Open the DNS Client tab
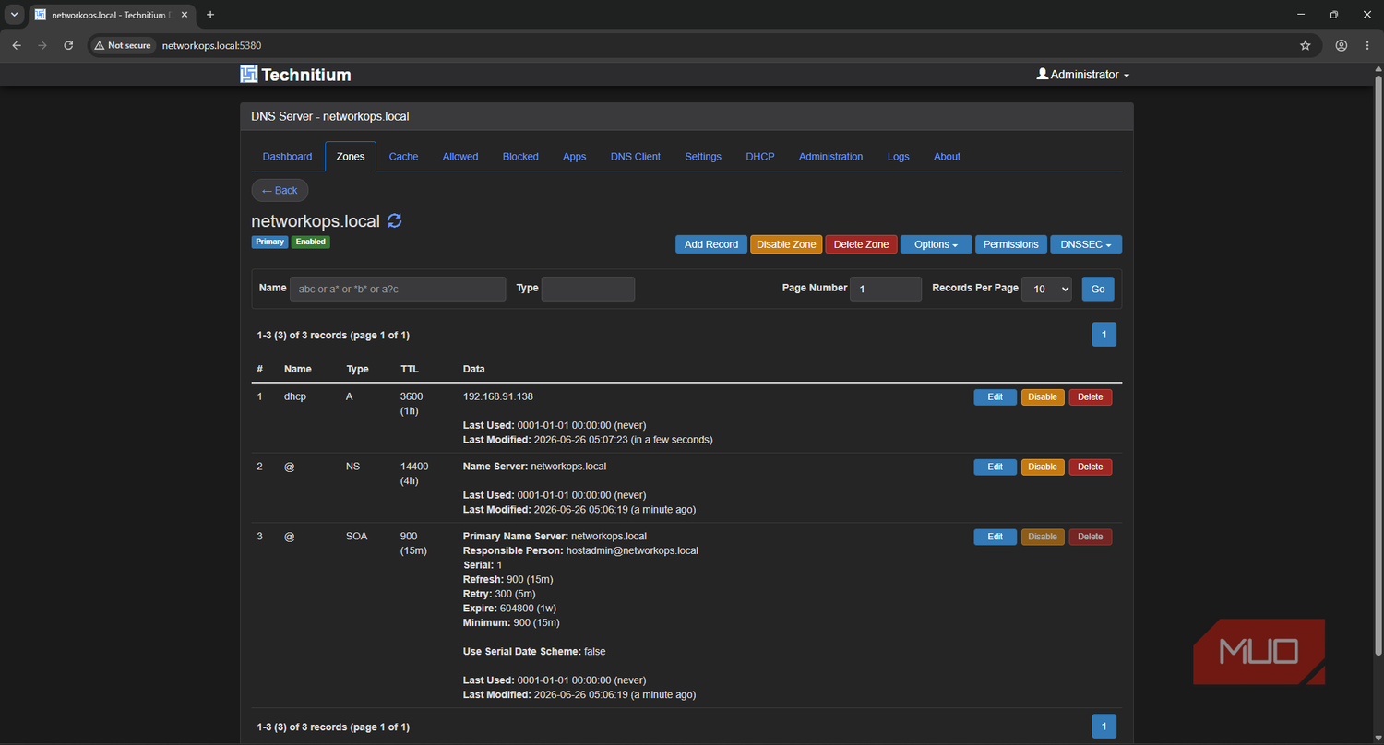The width and height of the screenshot is (1384, 745). pyautogui.click(x=636, y=157)
